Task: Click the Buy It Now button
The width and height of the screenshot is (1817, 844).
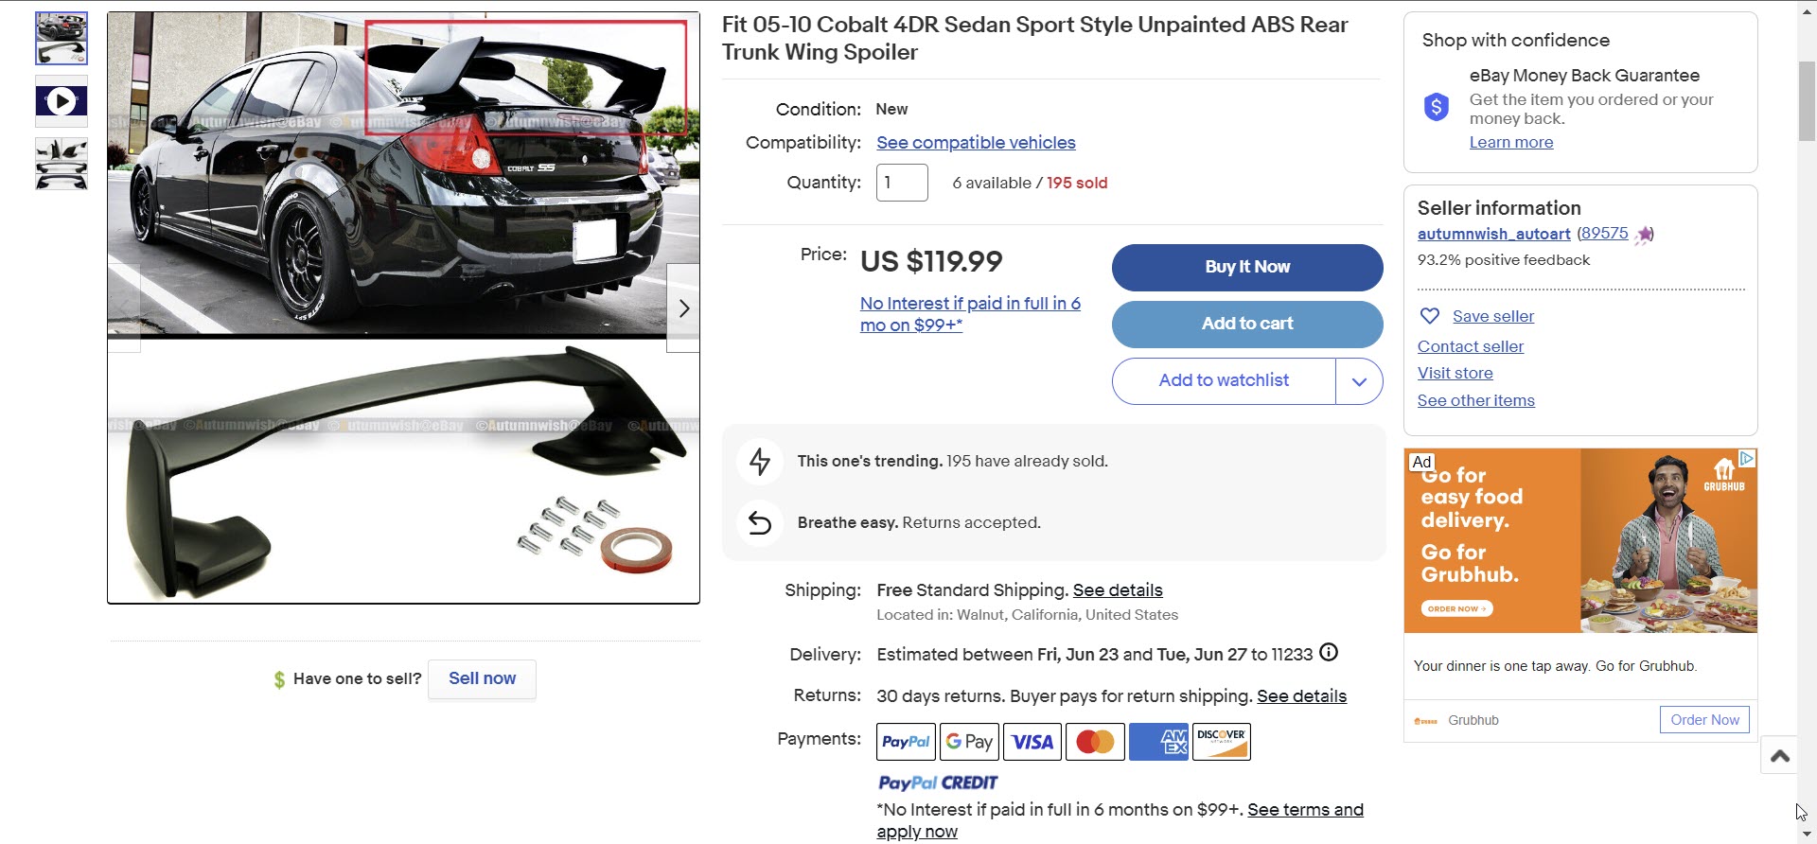Action: (1246, 267)
